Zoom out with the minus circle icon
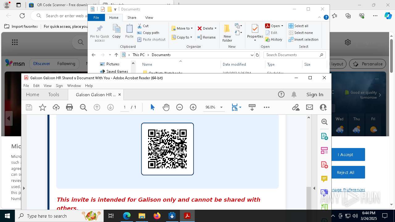The height and width of the screenshot is (222, 395). pyautogui.click(x=180, y=107)
